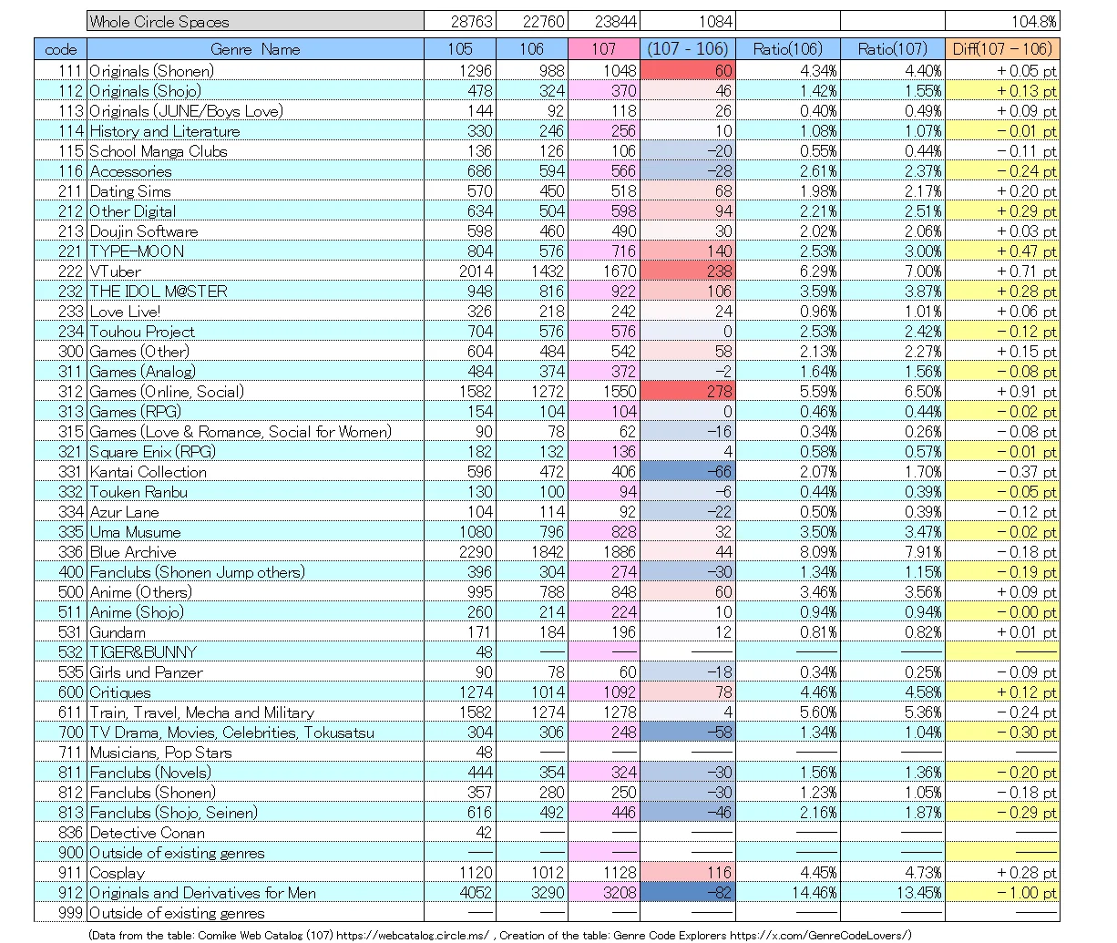Click the 'TYPE-MOON' genre cell
The height and width of the screenshot is (943, 1117).
(255, 251)
